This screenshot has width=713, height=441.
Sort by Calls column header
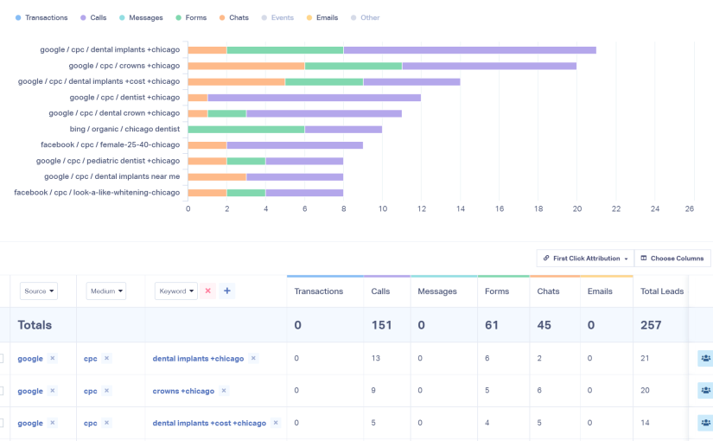tap(380, 291)
